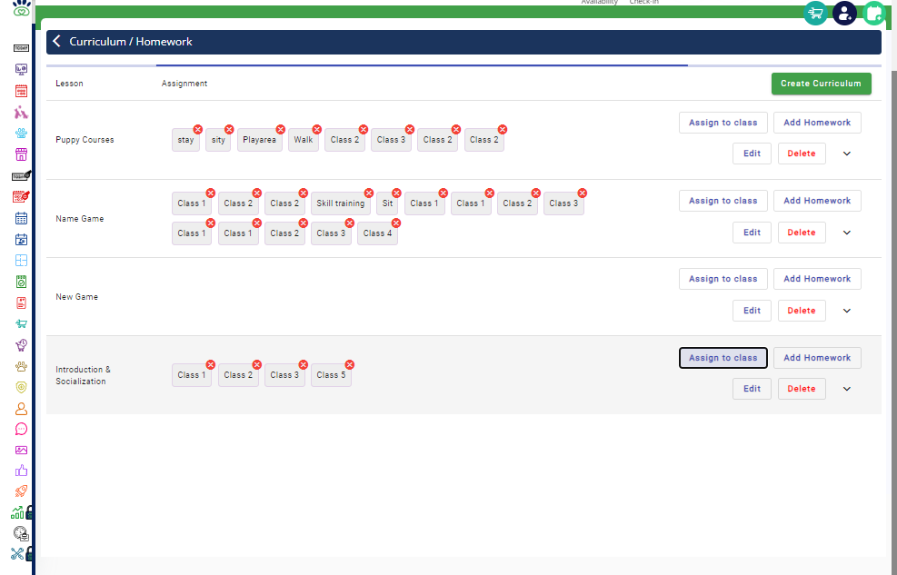Viewport: 897px width, 575px height.
Task: Add Homework to New Game
Action: point(817,279)
